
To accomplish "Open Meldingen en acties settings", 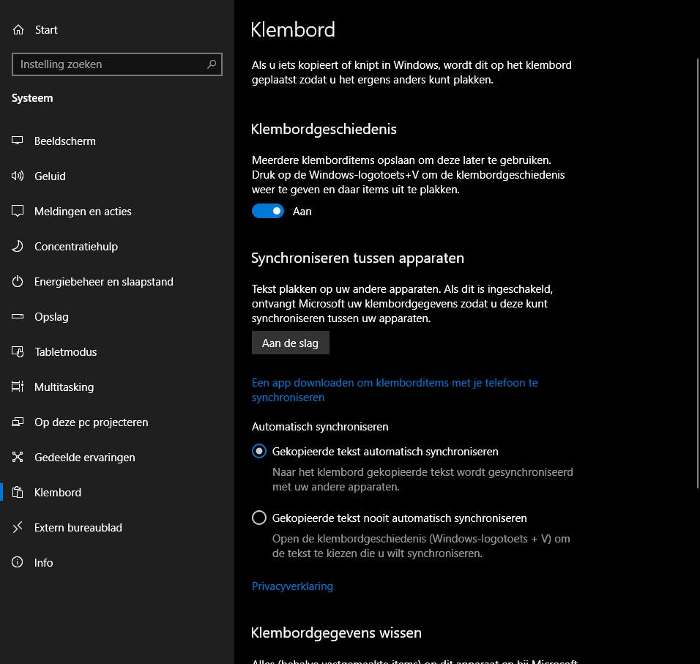I will click(x=83, y=212).
